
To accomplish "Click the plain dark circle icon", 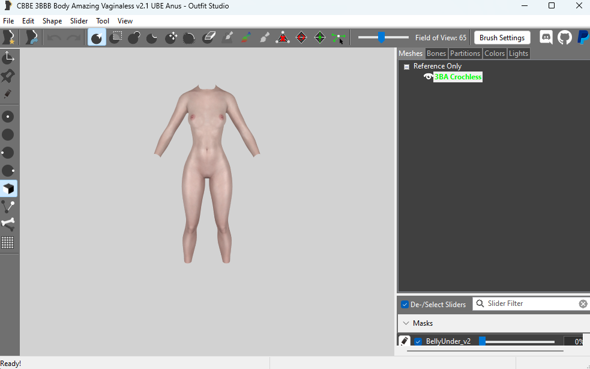I will 8,135.
